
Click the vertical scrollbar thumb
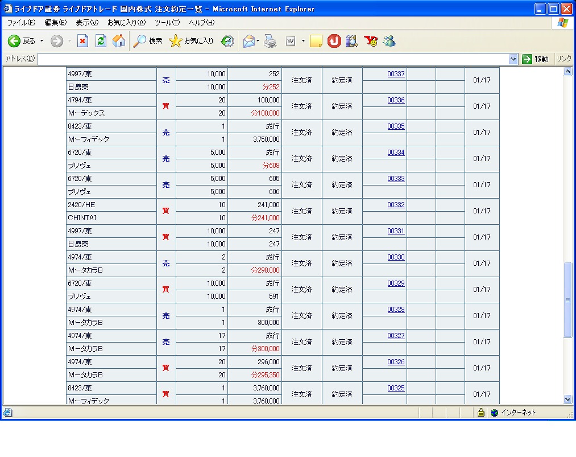(x=567, y=300)
